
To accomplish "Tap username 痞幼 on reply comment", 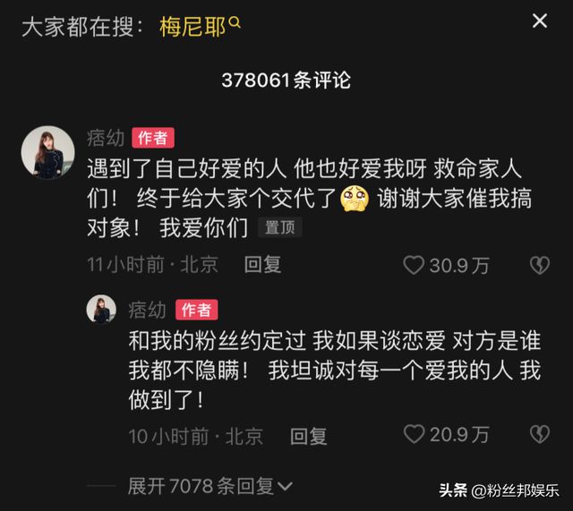I will pos(147,311).
